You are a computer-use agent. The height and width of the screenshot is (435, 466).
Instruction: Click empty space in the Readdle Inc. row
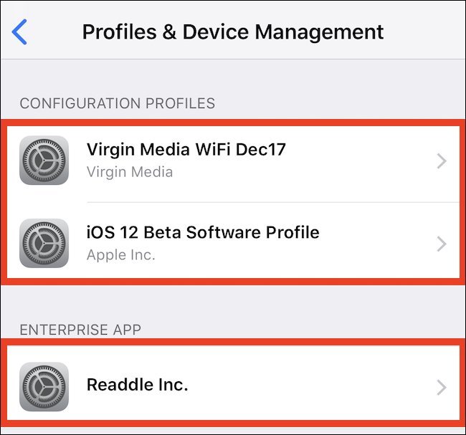pyautogui.click(x=308, y=386)
